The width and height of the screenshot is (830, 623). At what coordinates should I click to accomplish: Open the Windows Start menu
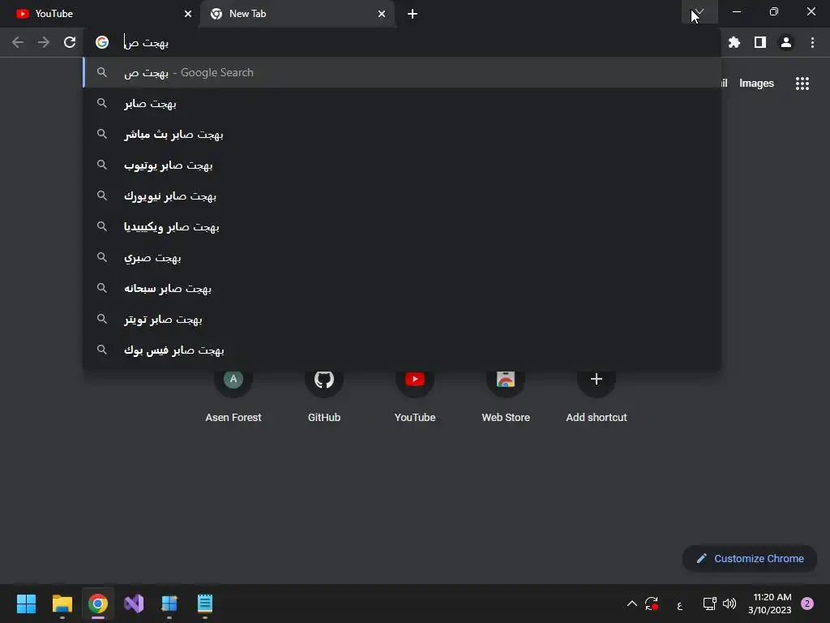(x=26, y=604)
